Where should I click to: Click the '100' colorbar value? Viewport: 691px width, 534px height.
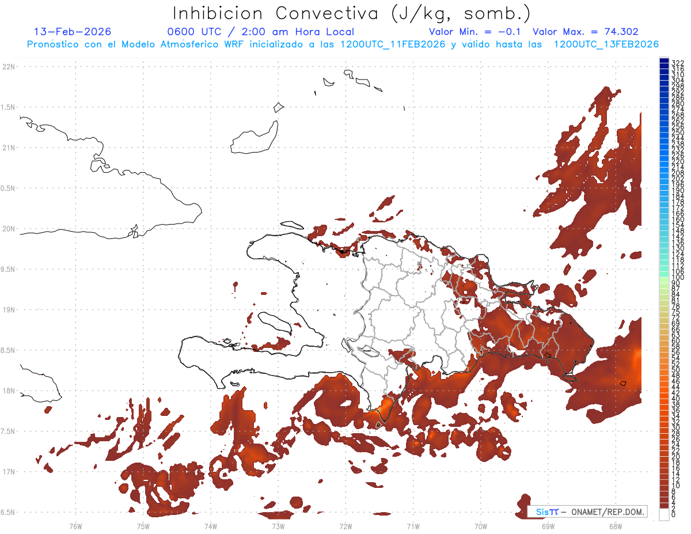tap(677, 277)
